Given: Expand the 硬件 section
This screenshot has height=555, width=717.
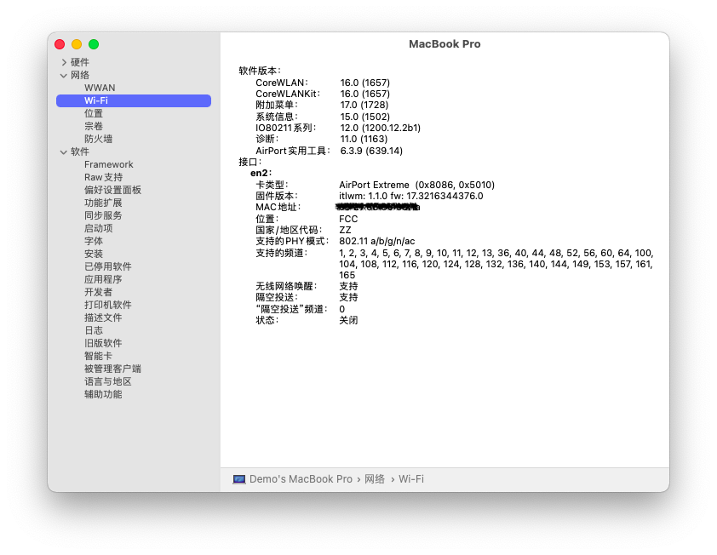Looking at the screenshot, I should pos(64,62).
